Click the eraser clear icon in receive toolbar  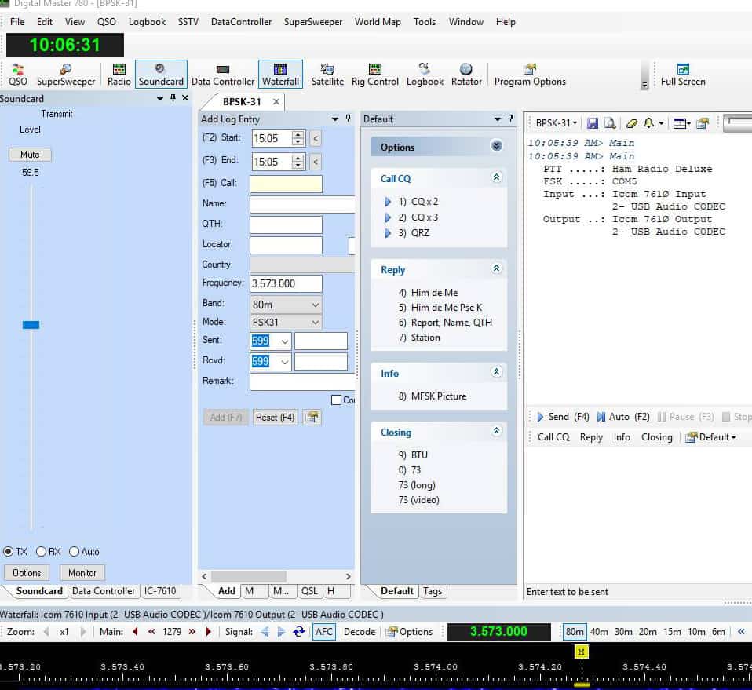coord(632,123)
